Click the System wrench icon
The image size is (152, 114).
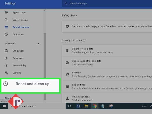6,73
